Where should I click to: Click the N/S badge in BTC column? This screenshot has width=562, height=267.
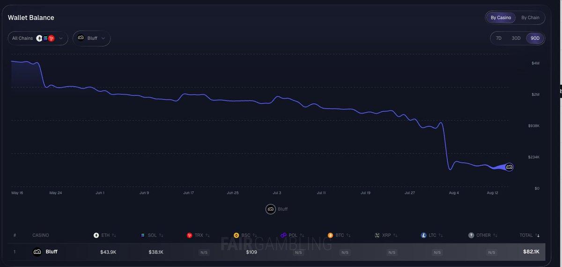(345, 253)
